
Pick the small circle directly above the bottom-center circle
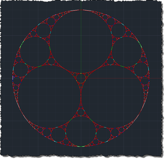pyautogui.click(x=81, y=112)
